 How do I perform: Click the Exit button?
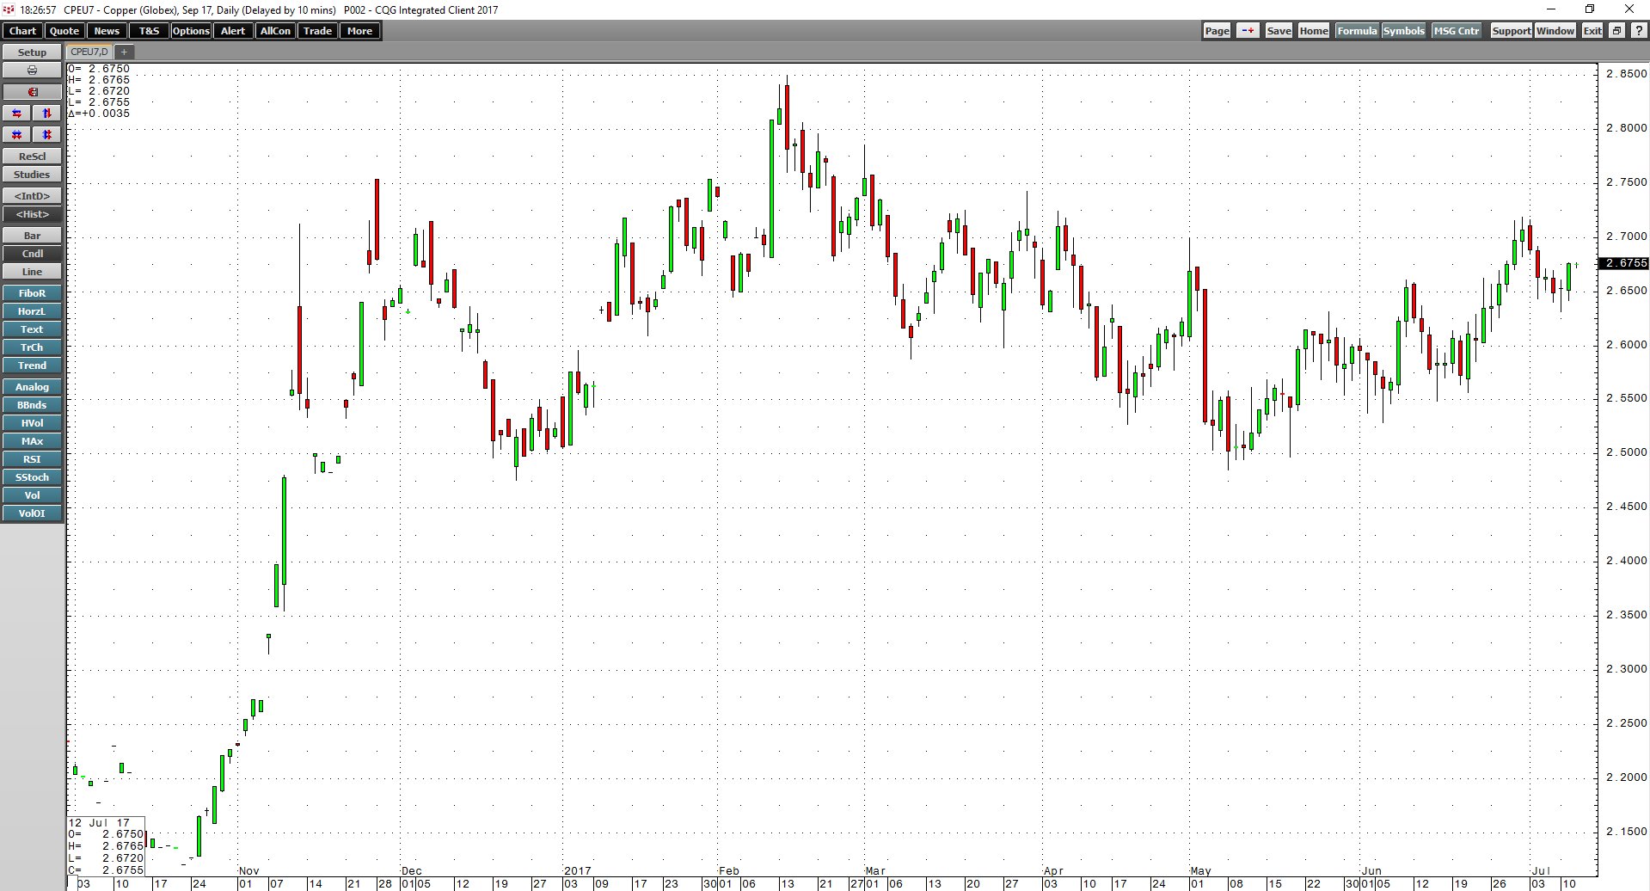1592,31
